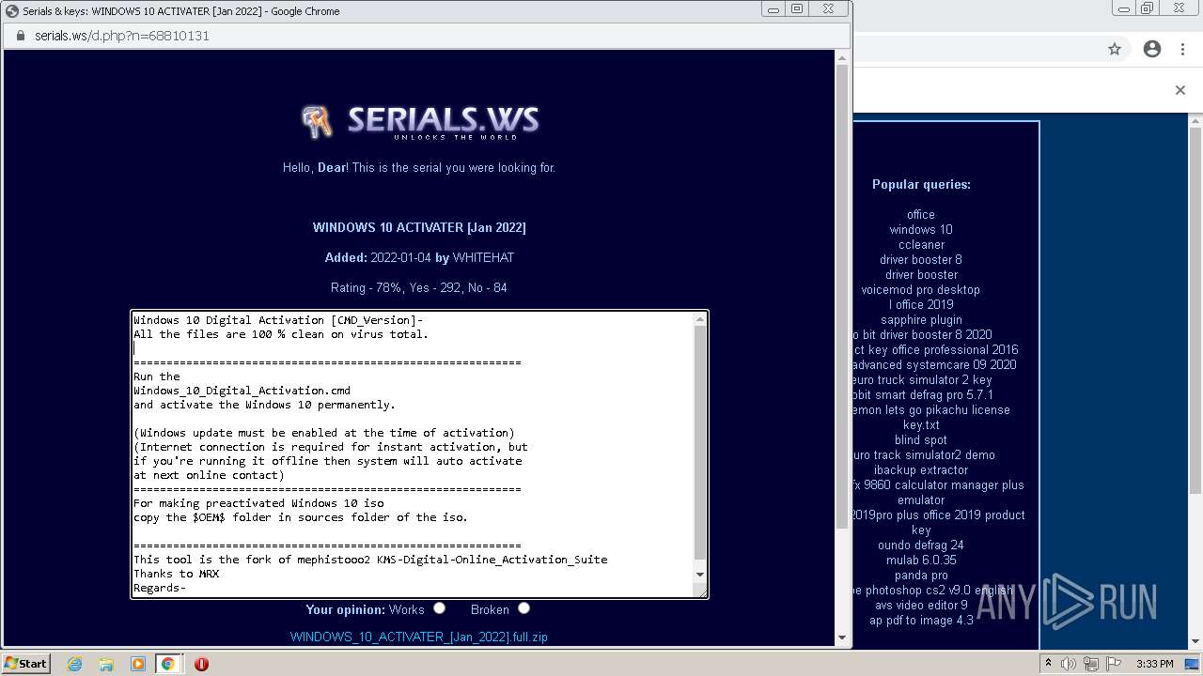Open Windows Explorer folder from the taskbar
The image size is (1203, 676).
point(106,664)
